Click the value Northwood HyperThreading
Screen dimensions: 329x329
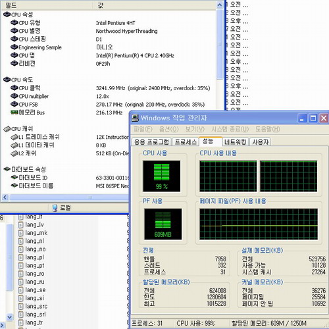(126, 31)
